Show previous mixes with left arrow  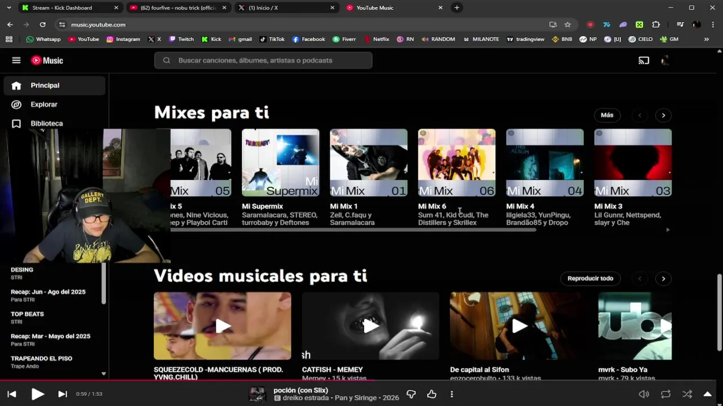tap(640, 115)
